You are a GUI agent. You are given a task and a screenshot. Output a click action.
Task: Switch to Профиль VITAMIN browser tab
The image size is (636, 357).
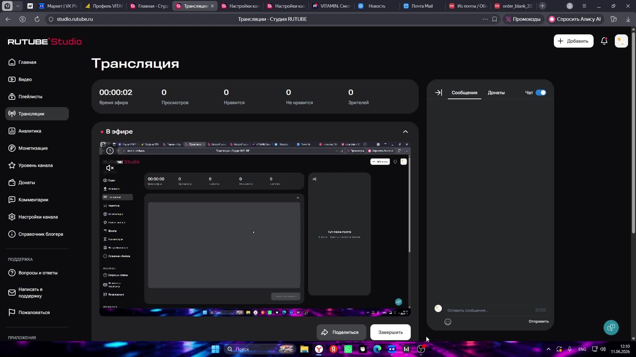(x=104, y=6)
